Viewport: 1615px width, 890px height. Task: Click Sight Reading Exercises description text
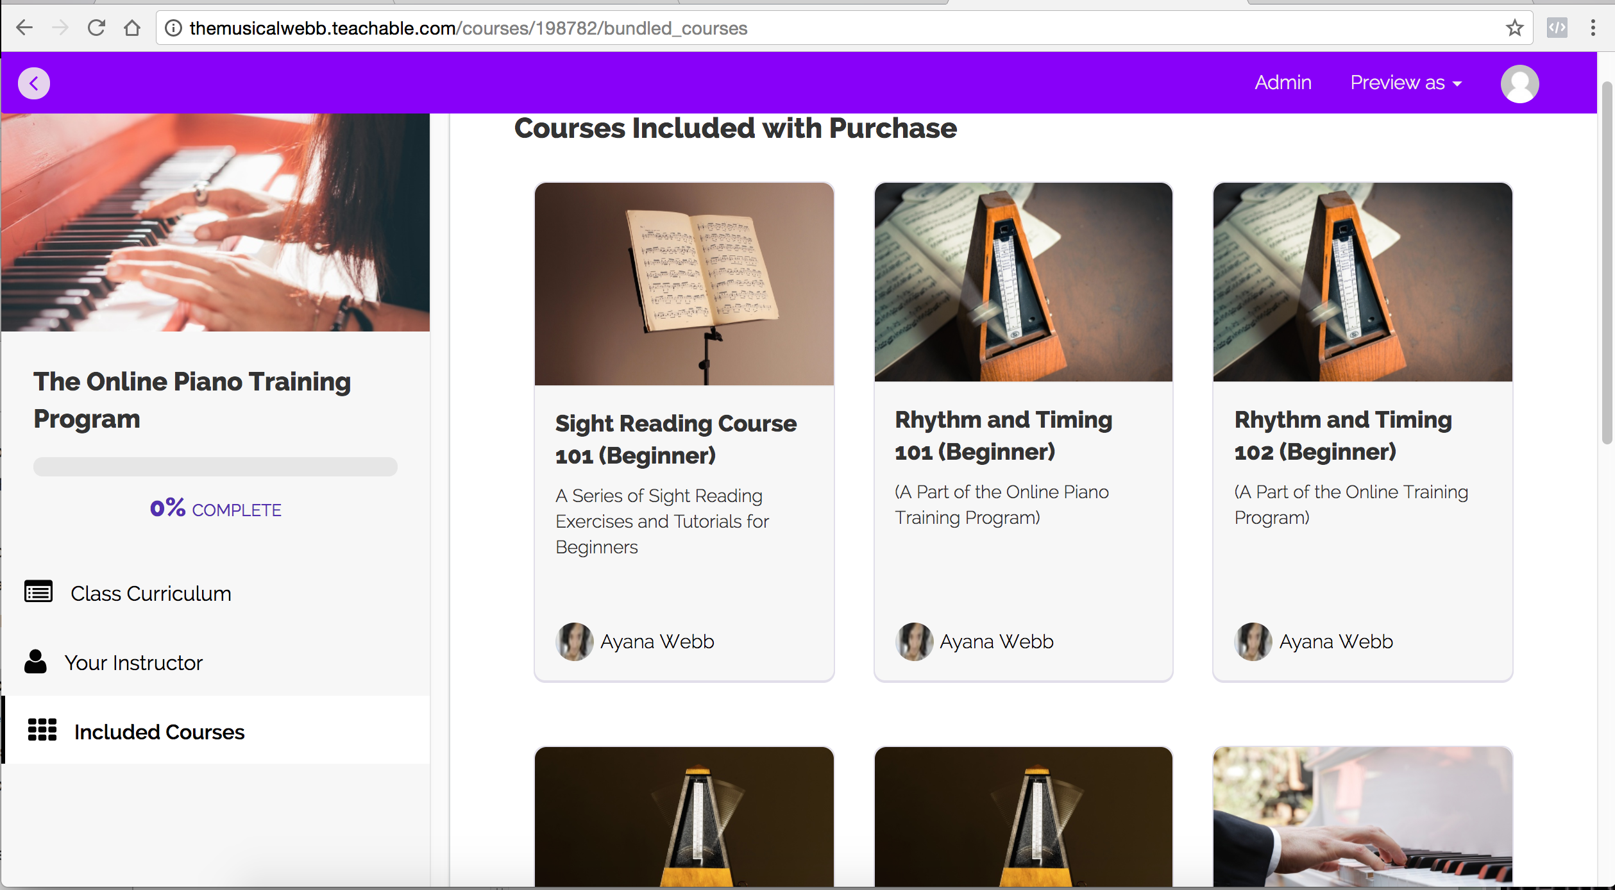[x=662, y=521]
